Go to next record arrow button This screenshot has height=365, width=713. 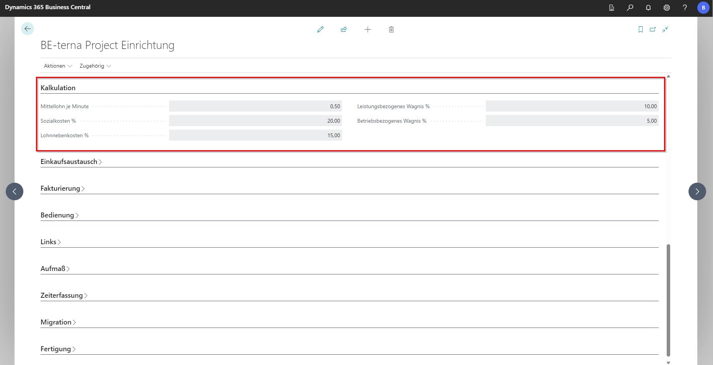pos(697,191)
